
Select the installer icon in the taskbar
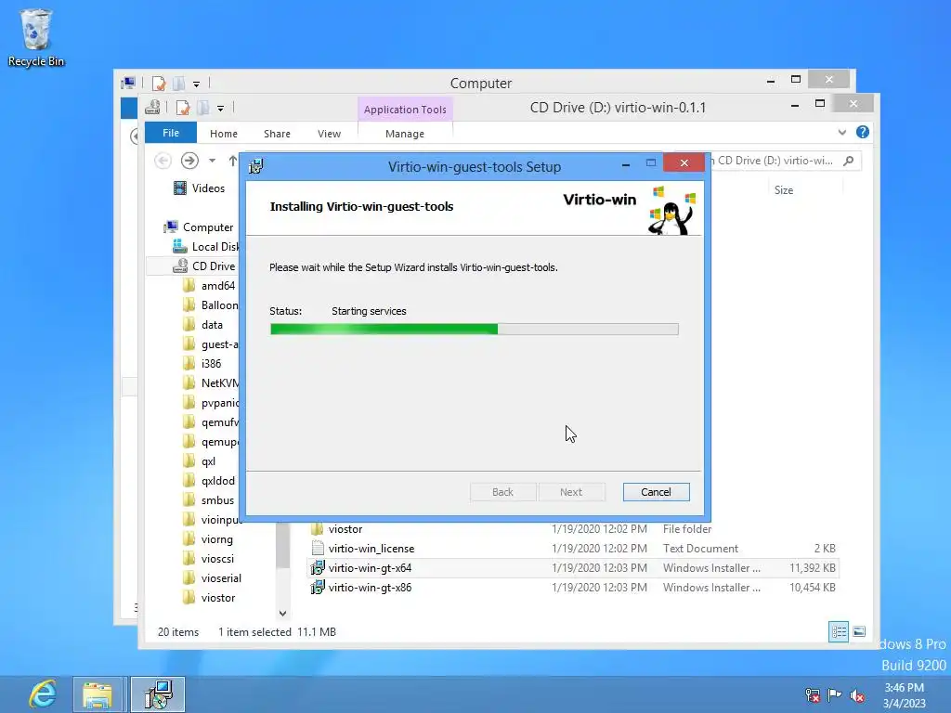click(x=158, y=694)
